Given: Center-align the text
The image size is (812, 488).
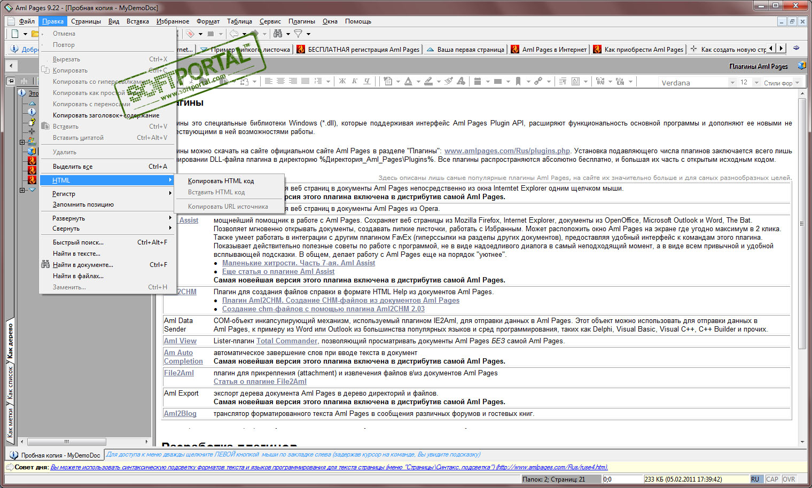Looking at the screenshot, I should point(281,81).
